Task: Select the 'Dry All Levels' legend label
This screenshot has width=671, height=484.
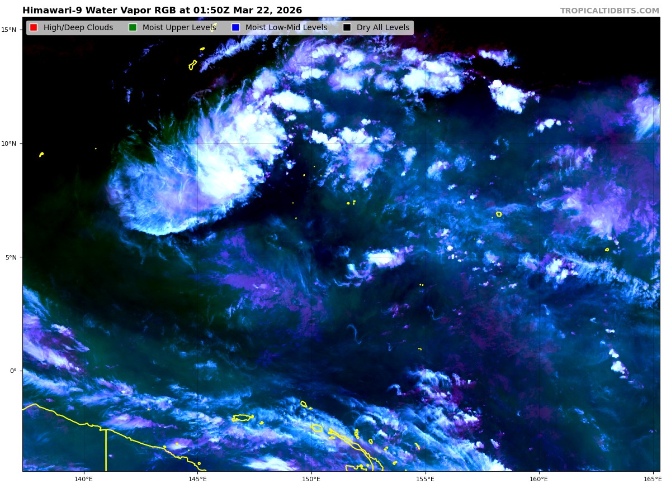Action: (383, 28)
